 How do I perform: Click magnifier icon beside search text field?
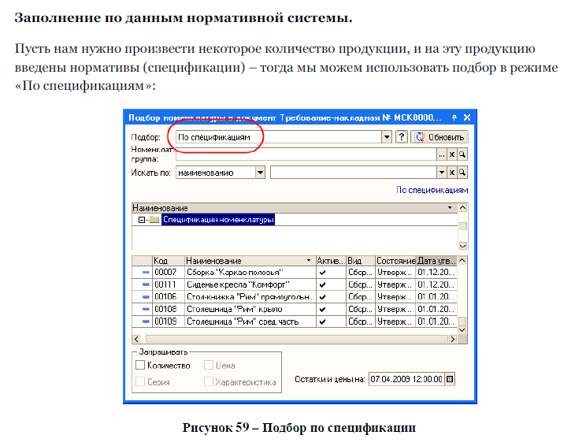(x=462, y=173)
